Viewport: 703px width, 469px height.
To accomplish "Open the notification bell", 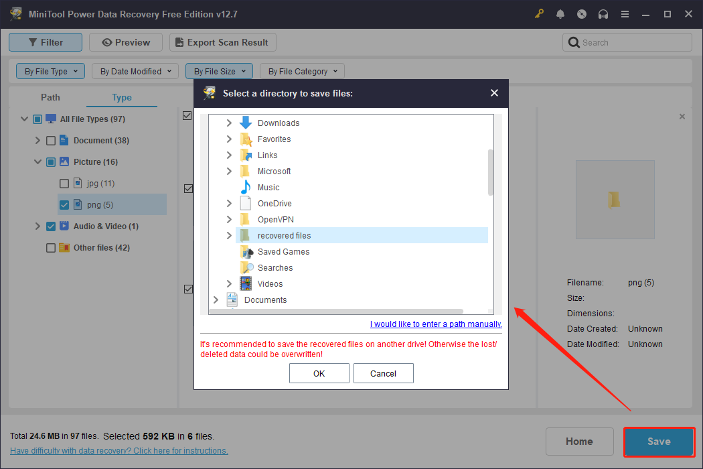I will tap(560, 13).
